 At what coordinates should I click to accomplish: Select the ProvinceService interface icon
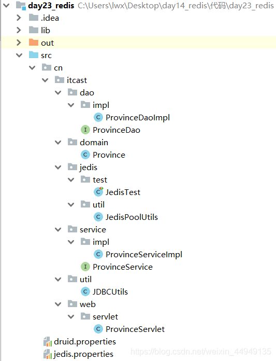click(85, 267)
